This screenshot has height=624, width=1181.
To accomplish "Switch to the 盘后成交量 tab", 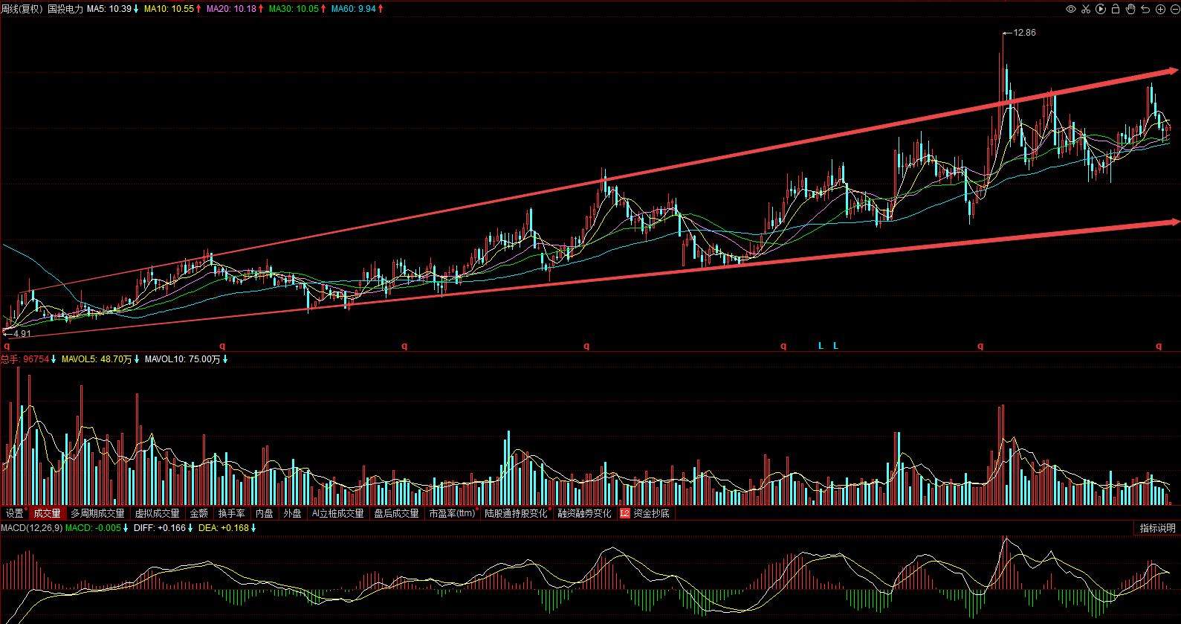I will click(x=397, y=513).
